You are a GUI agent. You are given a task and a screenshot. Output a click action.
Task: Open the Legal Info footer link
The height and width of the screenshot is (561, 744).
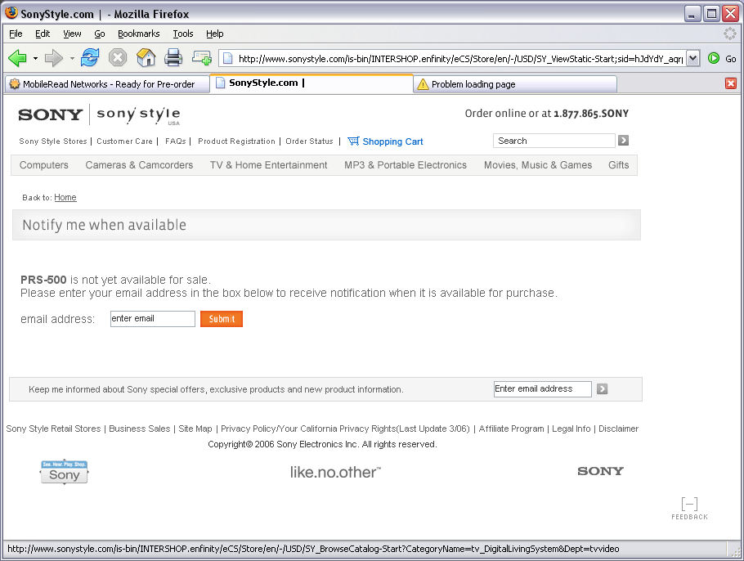571,429
